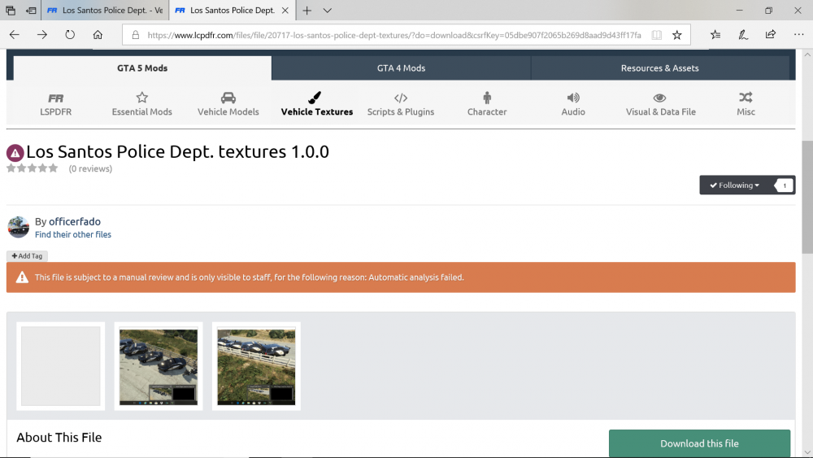Open the Essential Mods star category

(141, 104)
